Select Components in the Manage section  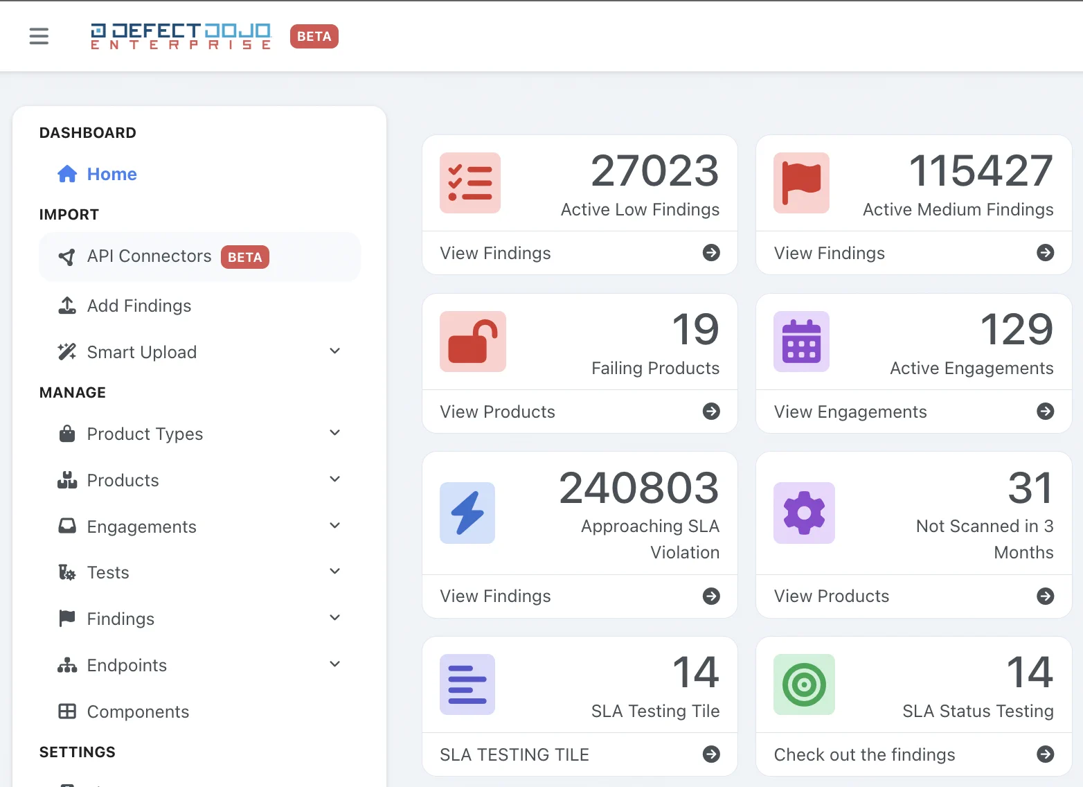[x=138, y=711]
